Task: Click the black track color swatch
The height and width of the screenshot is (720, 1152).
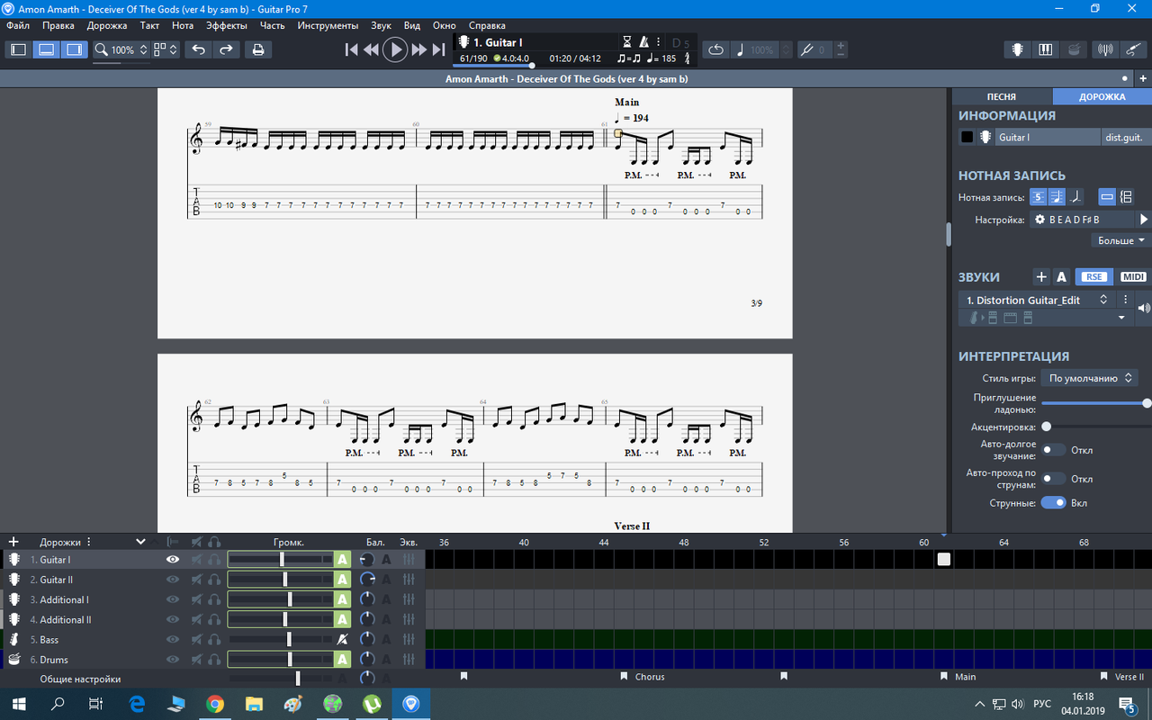Action: pyautogui.click(x=967, y=137)
